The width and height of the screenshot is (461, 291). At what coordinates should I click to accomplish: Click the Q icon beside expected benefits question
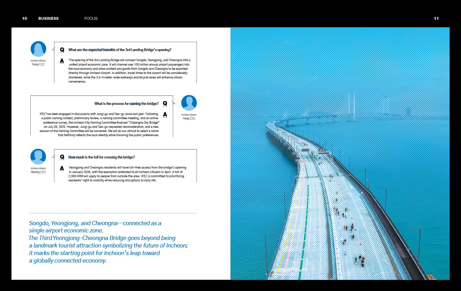(x=62, y=50)
